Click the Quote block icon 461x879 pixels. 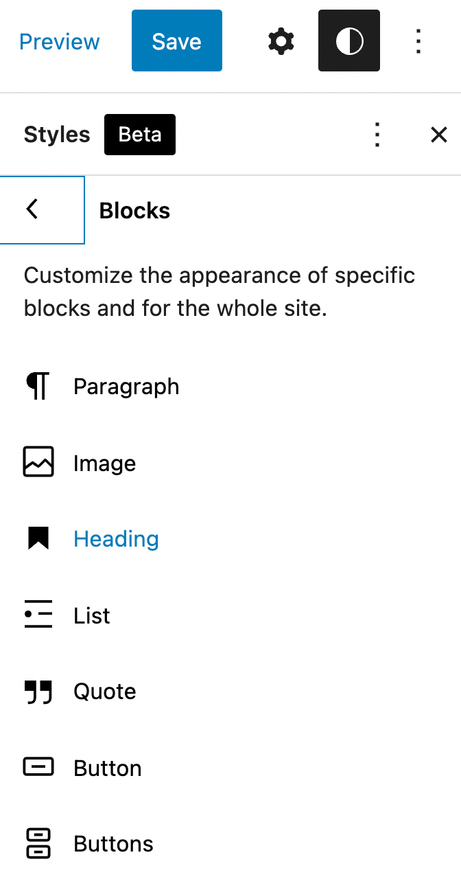point(38,692)
